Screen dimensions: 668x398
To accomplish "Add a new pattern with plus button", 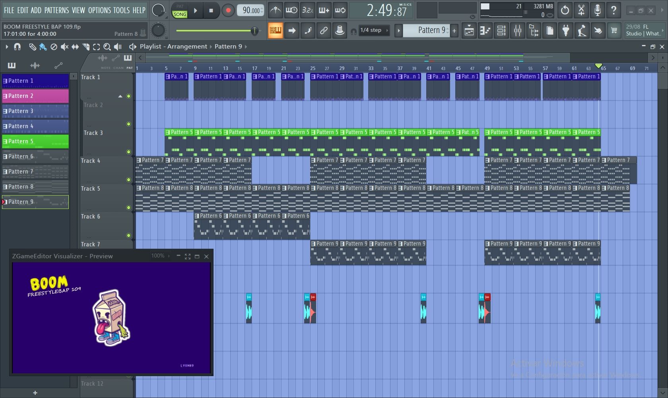I will tap(454, 31).
